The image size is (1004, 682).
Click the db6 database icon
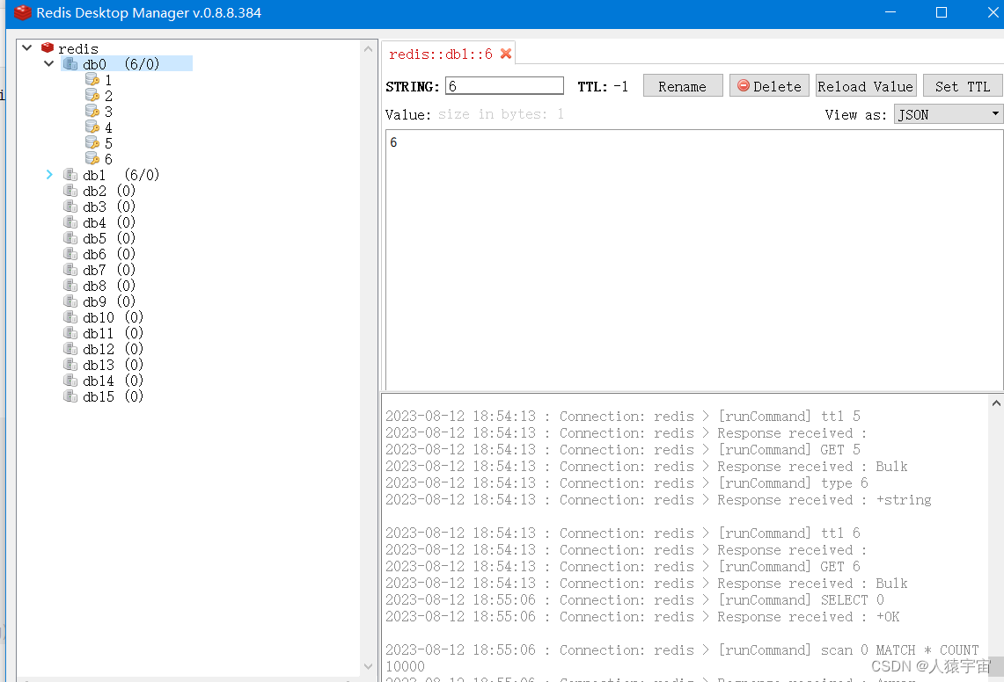(70, 253)
